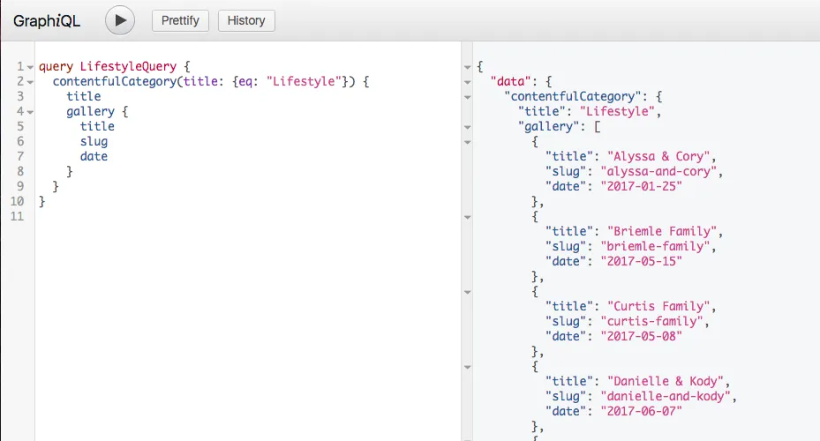Collapse the "contentfulCategory" result object

coord(468,97)
